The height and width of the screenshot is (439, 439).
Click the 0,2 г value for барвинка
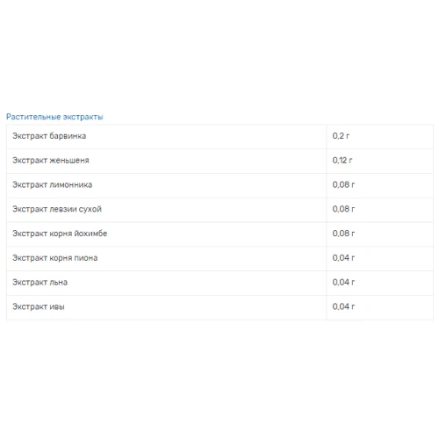point(341,136)
